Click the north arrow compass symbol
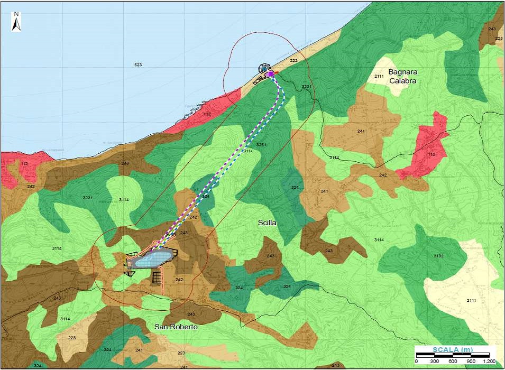 coord(16,21)
